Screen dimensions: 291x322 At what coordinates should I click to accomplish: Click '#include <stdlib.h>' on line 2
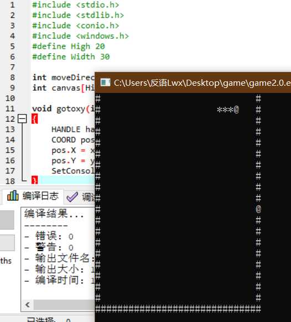78,15
